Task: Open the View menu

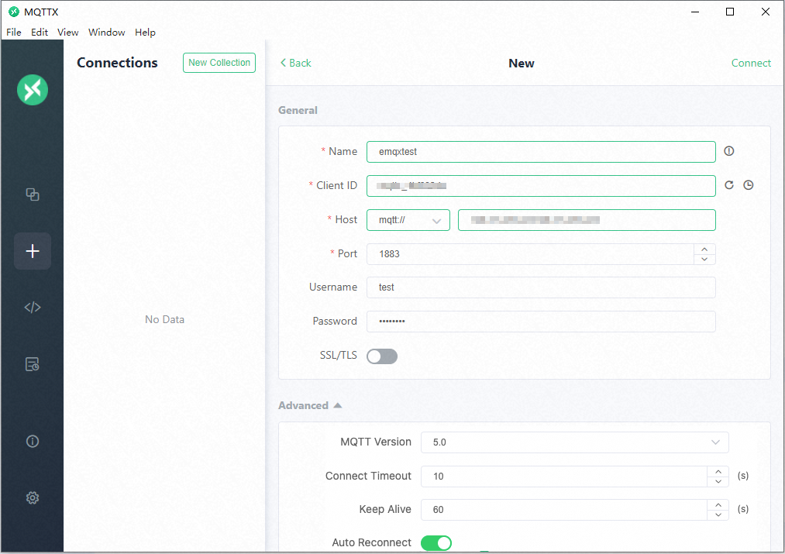Action: [67, 33]
